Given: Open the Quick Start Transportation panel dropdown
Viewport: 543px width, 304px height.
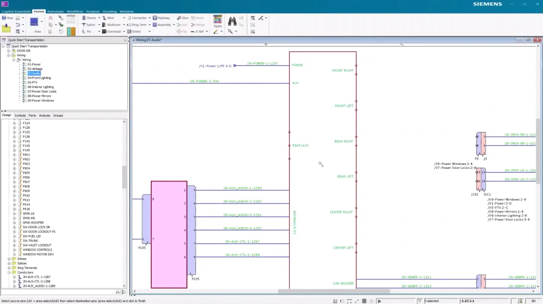Looking at the screenshot, I should tap(125, 40).
